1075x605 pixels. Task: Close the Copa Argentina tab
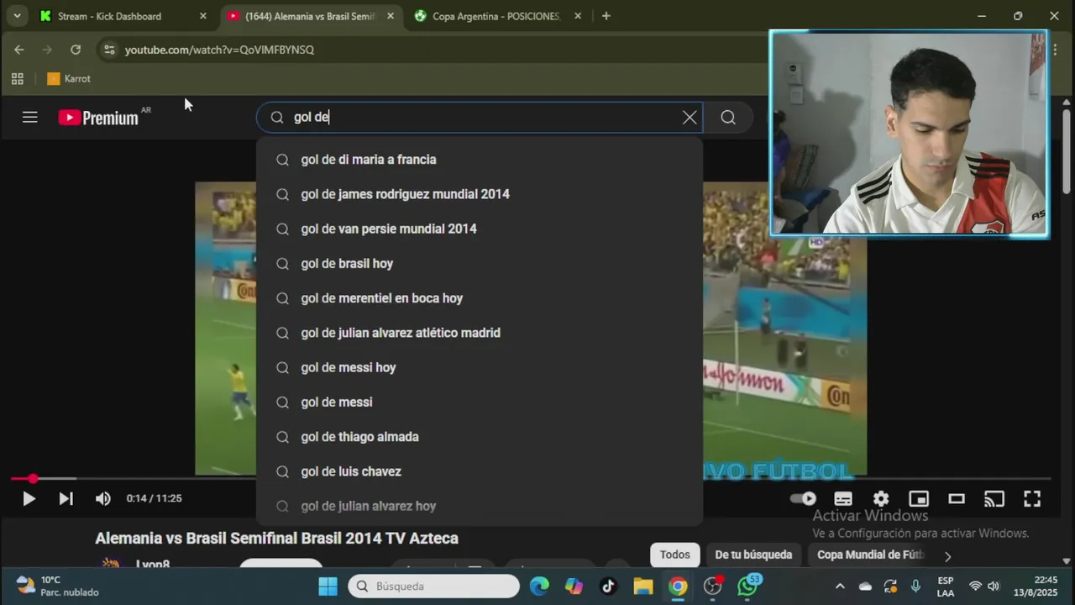578,16
